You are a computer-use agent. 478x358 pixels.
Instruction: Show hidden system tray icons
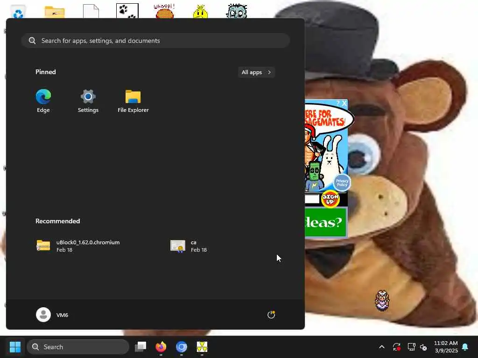(382, 347)
